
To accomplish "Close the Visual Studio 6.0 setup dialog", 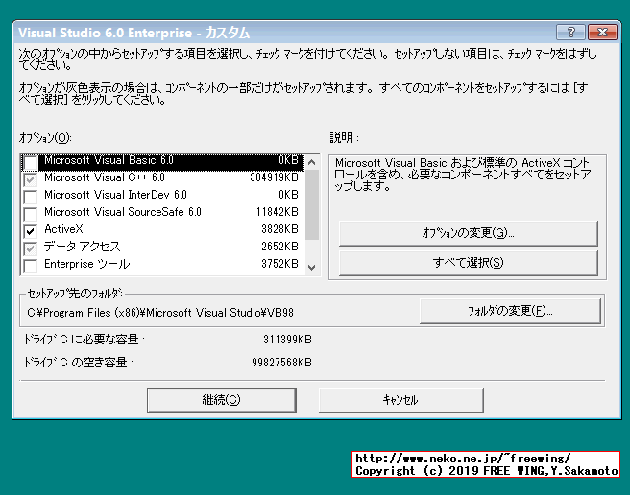I will [602, 32].
